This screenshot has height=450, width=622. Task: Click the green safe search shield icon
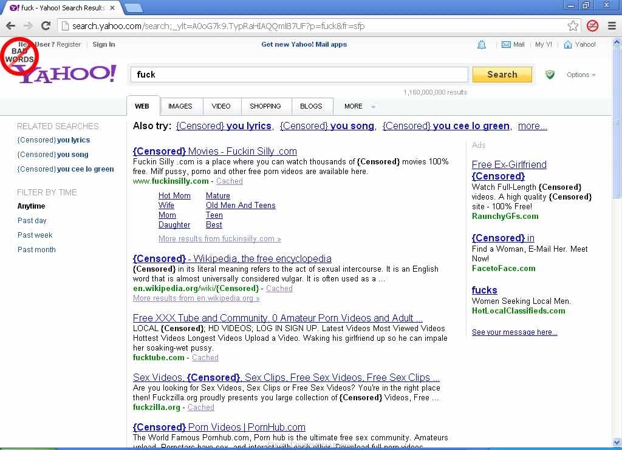[x=550, y=75]
